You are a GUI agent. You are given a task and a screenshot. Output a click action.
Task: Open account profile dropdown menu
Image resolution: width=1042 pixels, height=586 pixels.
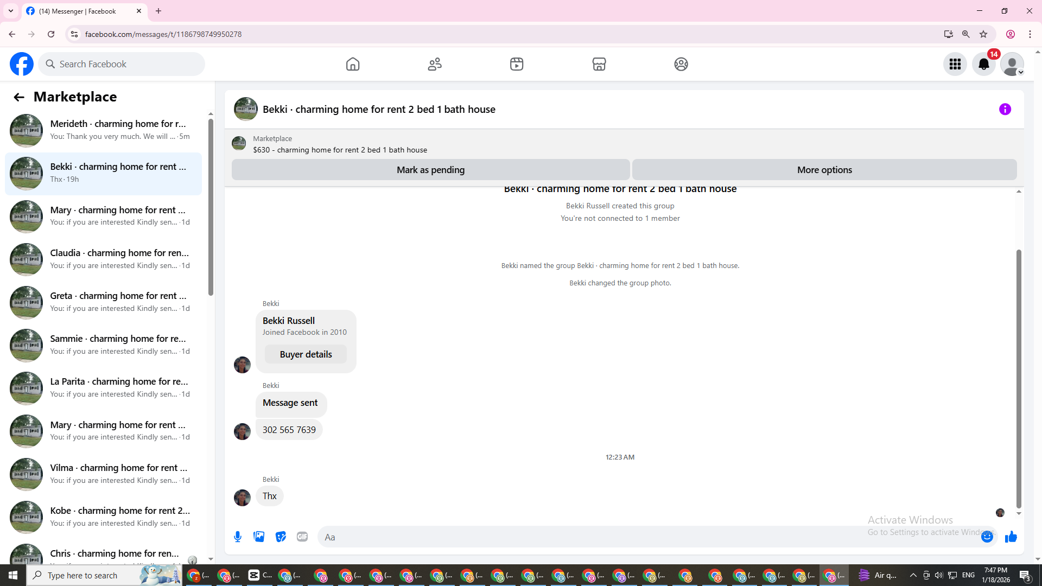[x=1012, y=64]
